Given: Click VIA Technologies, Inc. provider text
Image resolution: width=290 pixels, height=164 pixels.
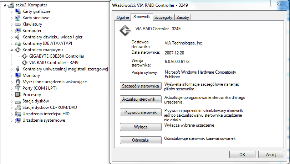Looking at the screenshot, I should point(184,43).
